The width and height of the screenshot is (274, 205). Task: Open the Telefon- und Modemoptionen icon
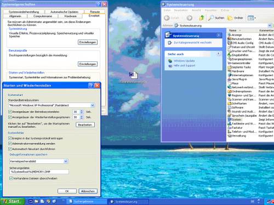pyautogui.click(x=230, y=132)
